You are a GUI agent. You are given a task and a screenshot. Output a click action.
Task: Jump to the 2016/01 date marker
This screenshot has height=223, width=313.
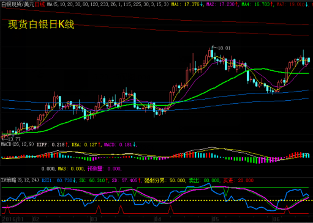[x=13, y=219]
